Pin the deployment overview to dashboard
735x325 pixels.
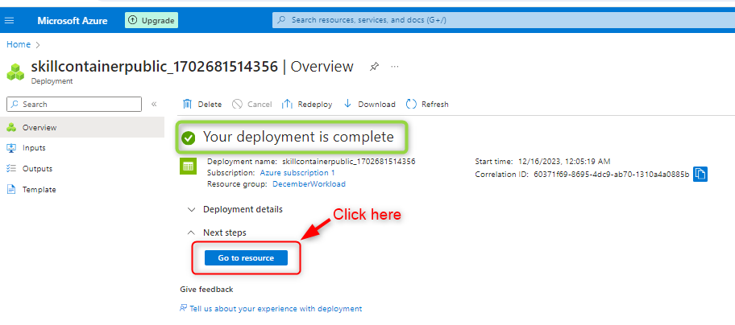(374, 67)
